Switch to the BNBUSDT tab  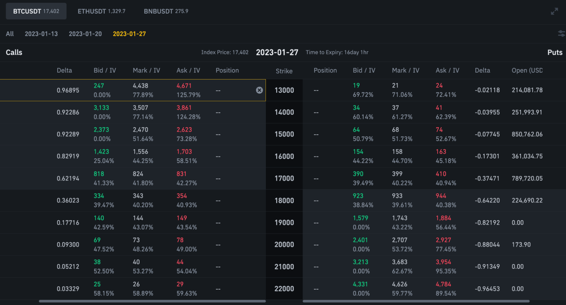pos(166,11)
